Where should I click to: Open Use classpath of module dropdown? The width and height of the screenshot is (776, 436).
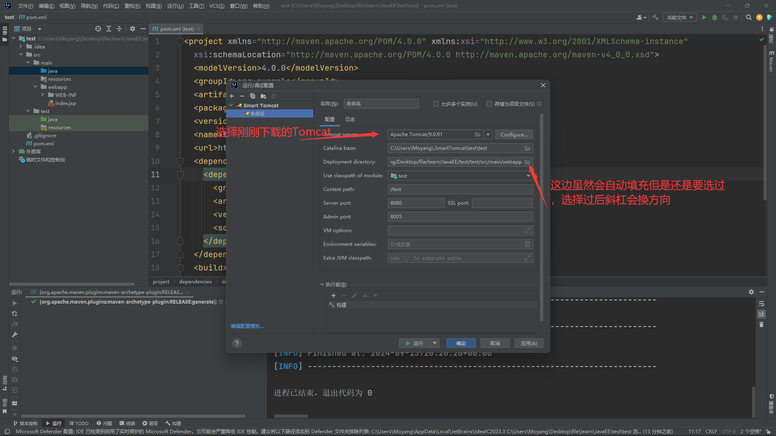pos(528,176)
